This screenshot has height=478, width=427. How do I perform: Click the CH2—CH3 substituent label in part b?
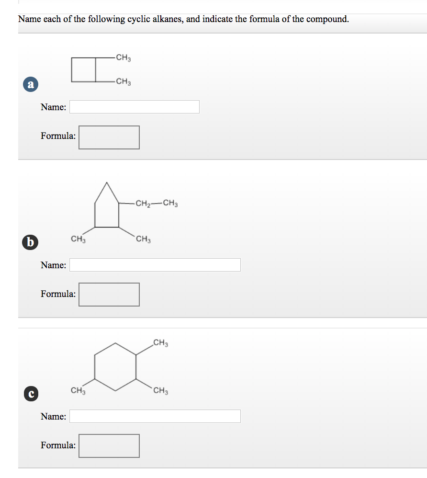tap(156, 203)
